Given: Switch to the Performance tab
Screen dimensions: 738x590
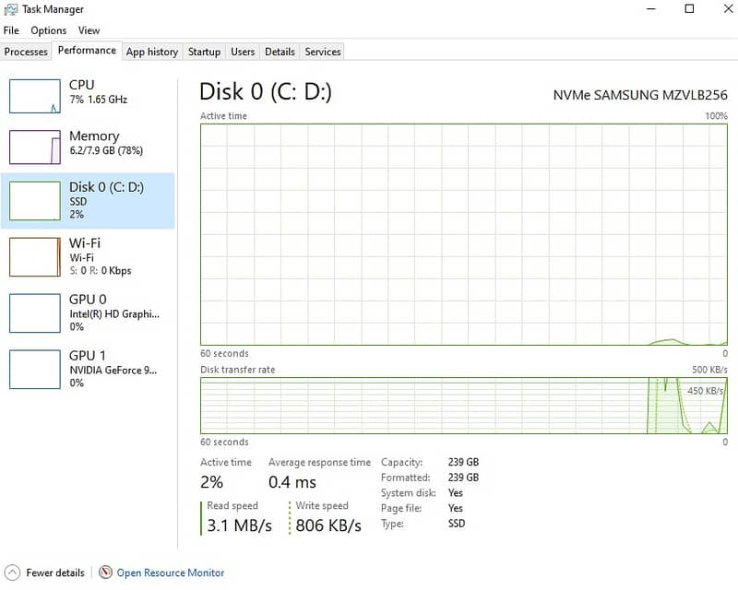Looking at the screenshot, I should point(87,51).
